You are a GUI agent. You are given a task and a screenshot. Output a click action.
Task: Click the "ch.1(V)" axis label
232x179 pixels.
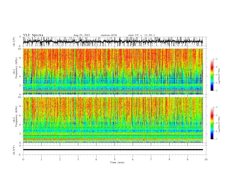14,42
